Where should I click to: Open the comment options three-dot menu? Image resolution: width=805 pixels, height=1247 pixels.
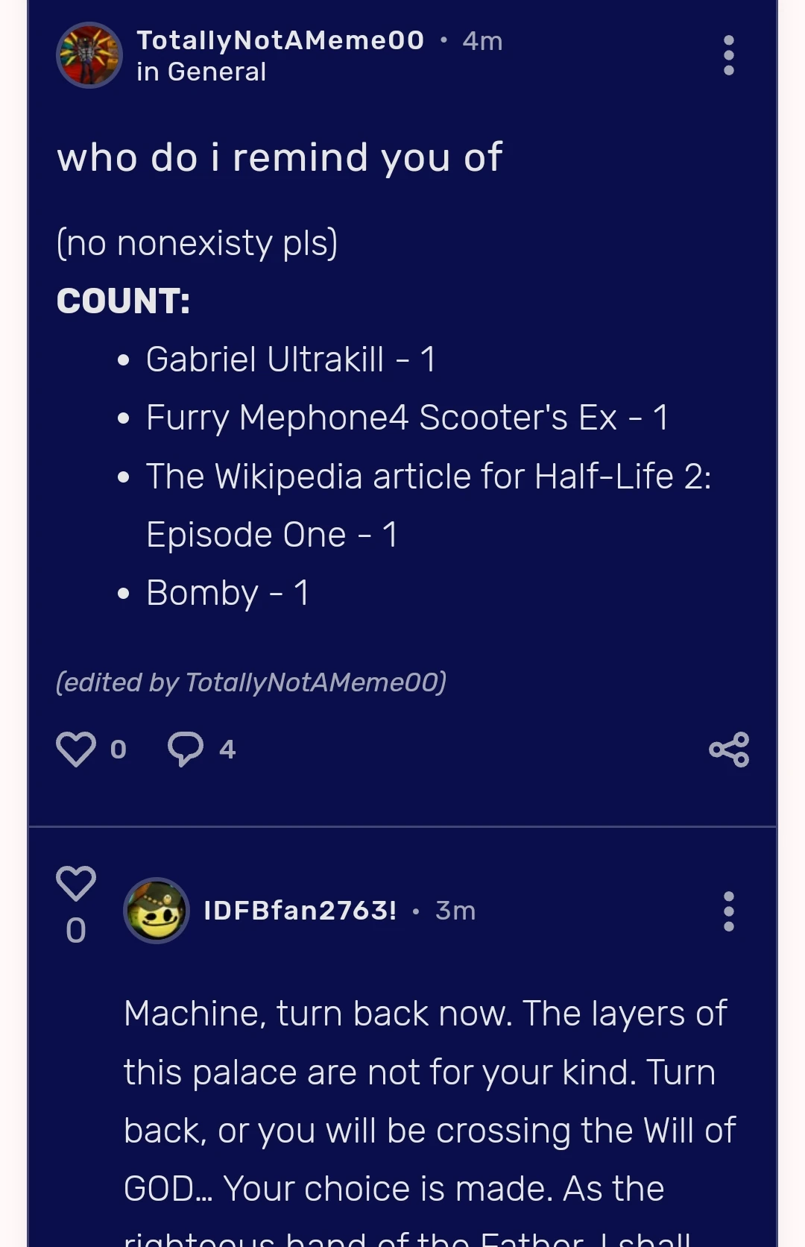(x=728, y=911)
